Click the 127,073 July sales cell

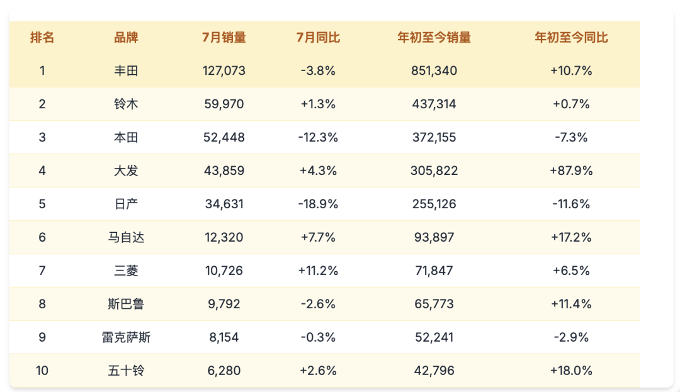[224, 71]
